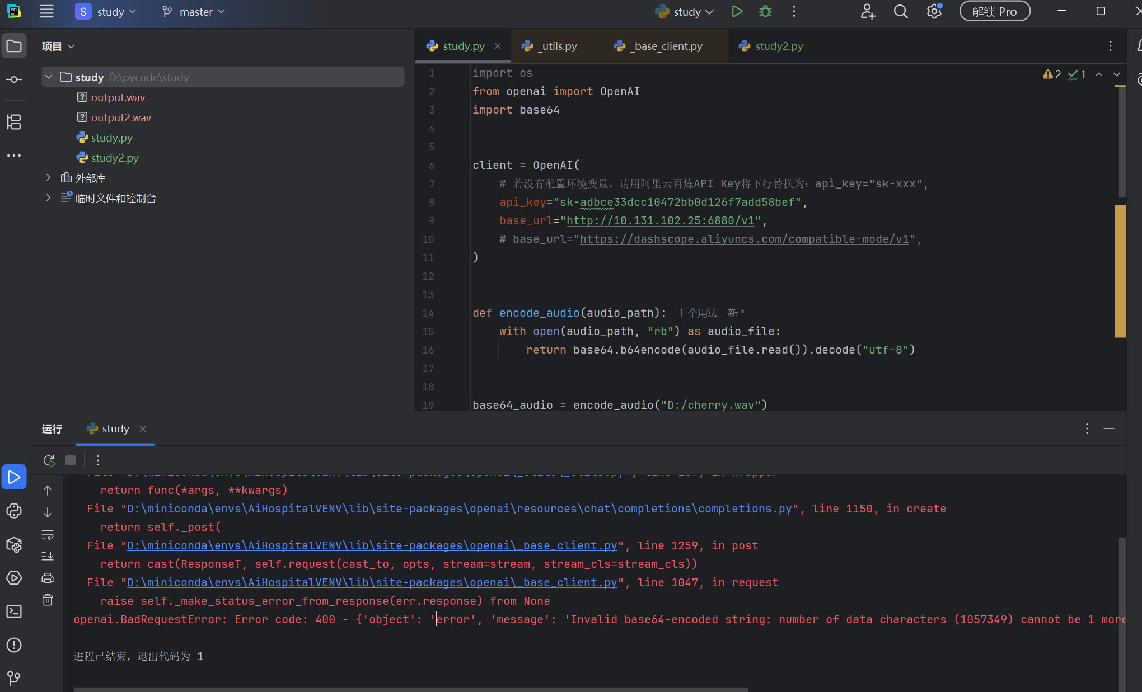The height and width of the screenshot is (692, 1142).
Task: Open the Run tool window button
Action: tap(14, 477)
